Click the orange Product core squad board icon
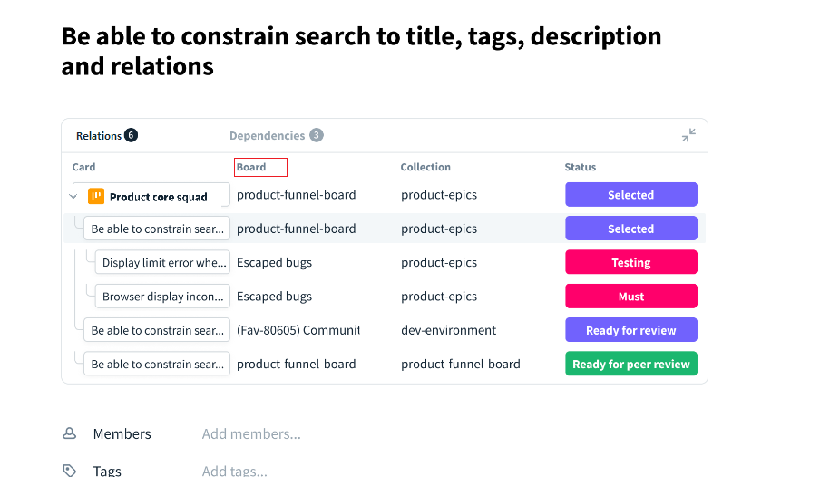This screenshot has height=477, width=820. pos(96,196)
